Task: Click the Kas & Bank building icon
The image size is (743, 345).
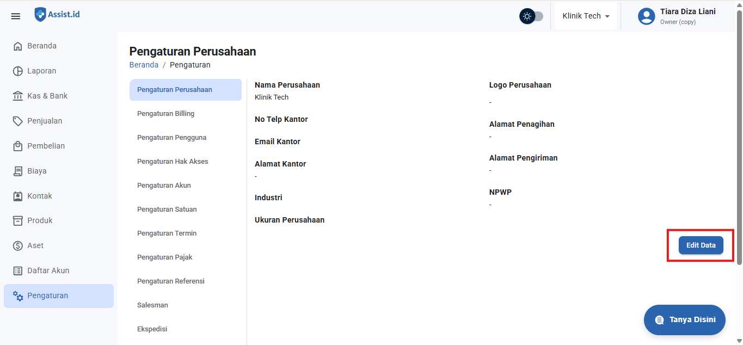Action: [x=18, y=96]
